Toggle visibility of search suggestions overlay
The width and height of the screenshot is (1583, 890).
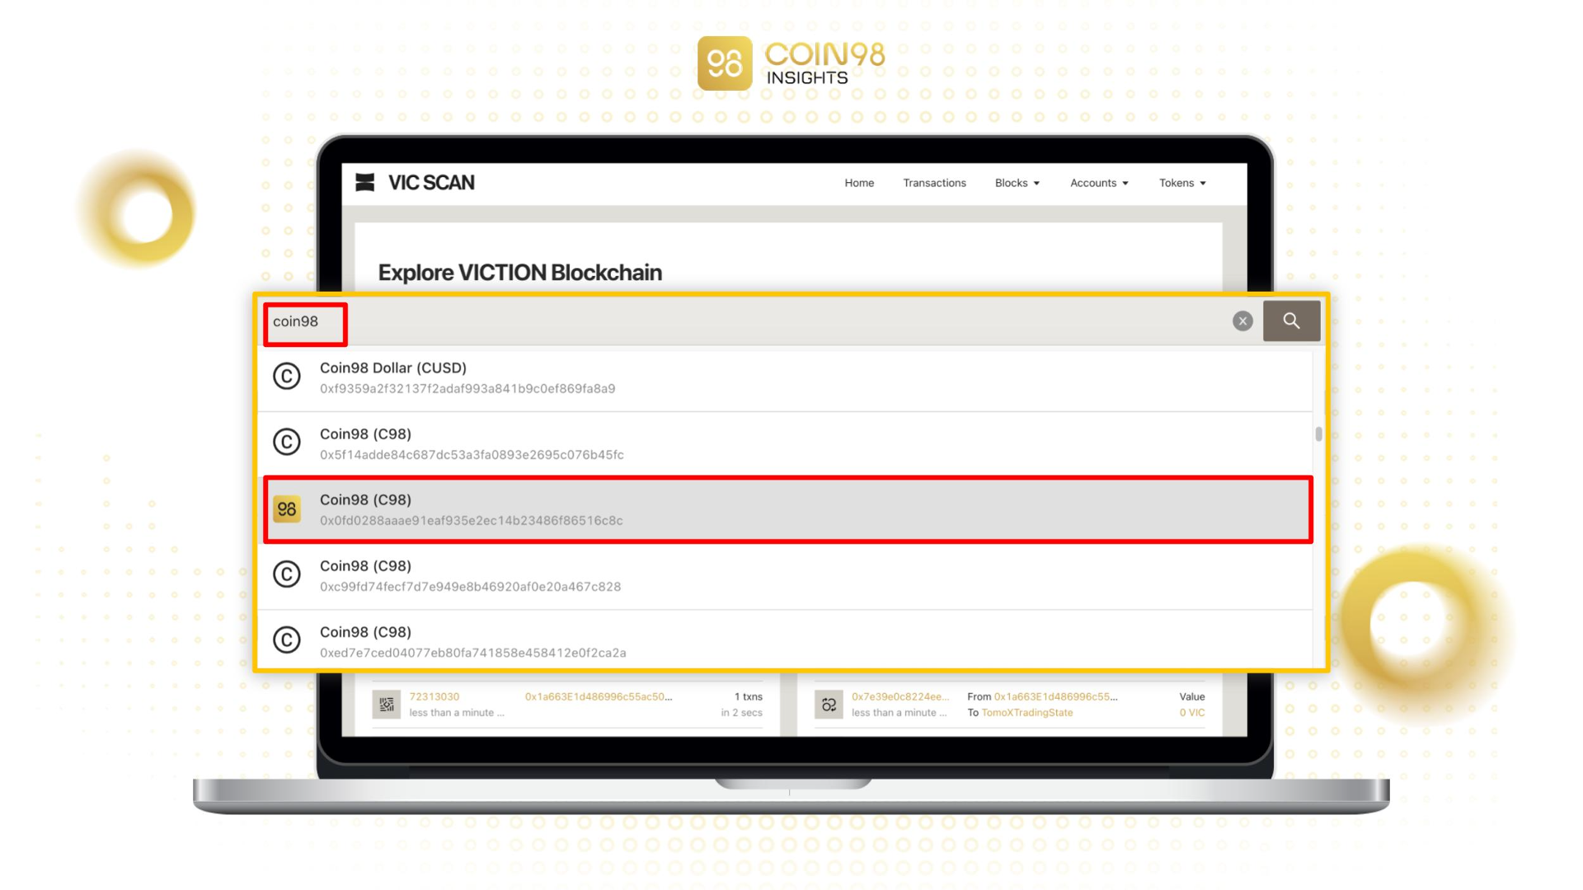click(1242, 321)
